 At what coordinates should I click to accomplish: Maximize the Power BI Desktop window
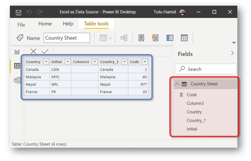click(x=214, y=12)
